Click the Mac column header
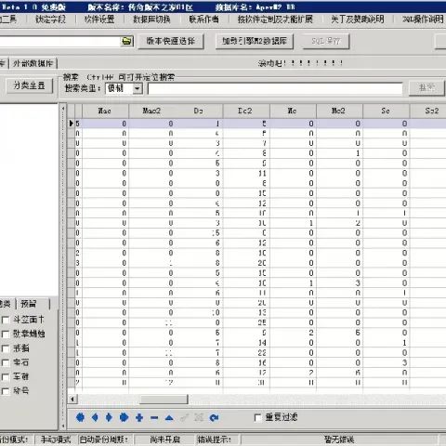Screen dimensions: 446x446 [105, 111]
